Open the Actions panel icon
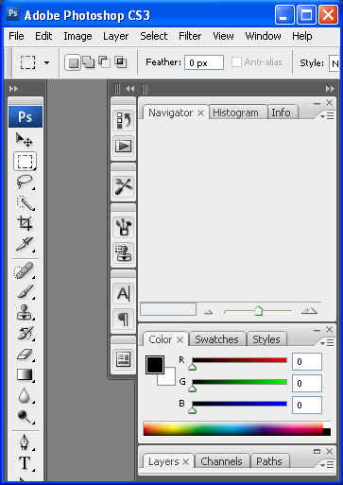This screenshot has height=485, width=343. point(124,147)
